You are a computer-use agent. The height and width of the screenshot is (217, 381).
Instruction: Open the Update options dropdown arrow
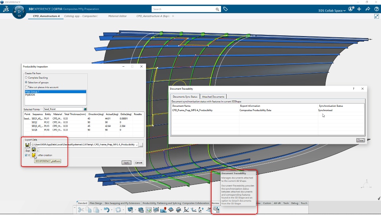(123, 210)
